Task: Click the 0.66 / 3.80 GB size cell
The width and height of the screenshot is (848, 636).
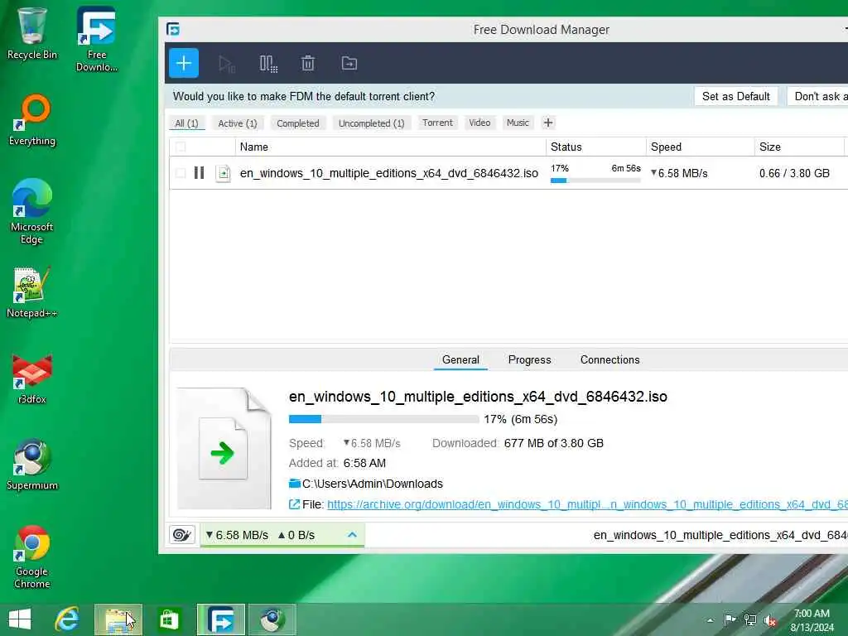Action: tap(794, 173)
